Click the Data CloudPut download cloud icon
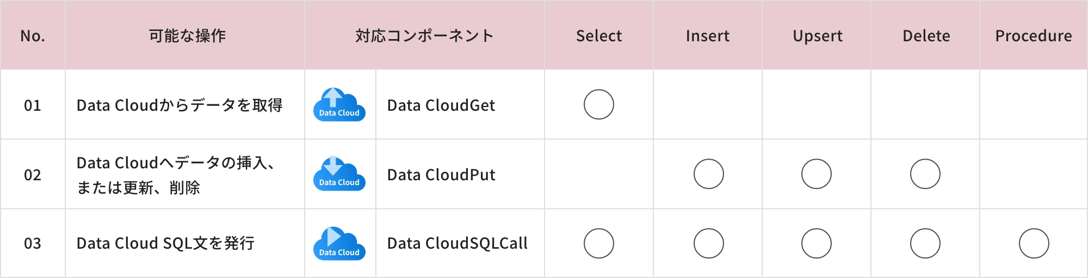This screenshot has height=278, width=1088. tap(339, 174)
